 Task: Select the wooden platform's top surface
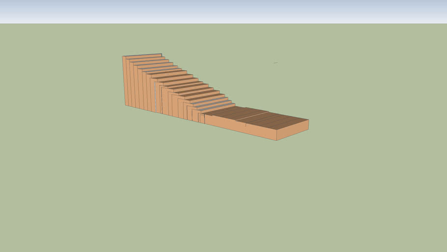[x=255, y=117]
